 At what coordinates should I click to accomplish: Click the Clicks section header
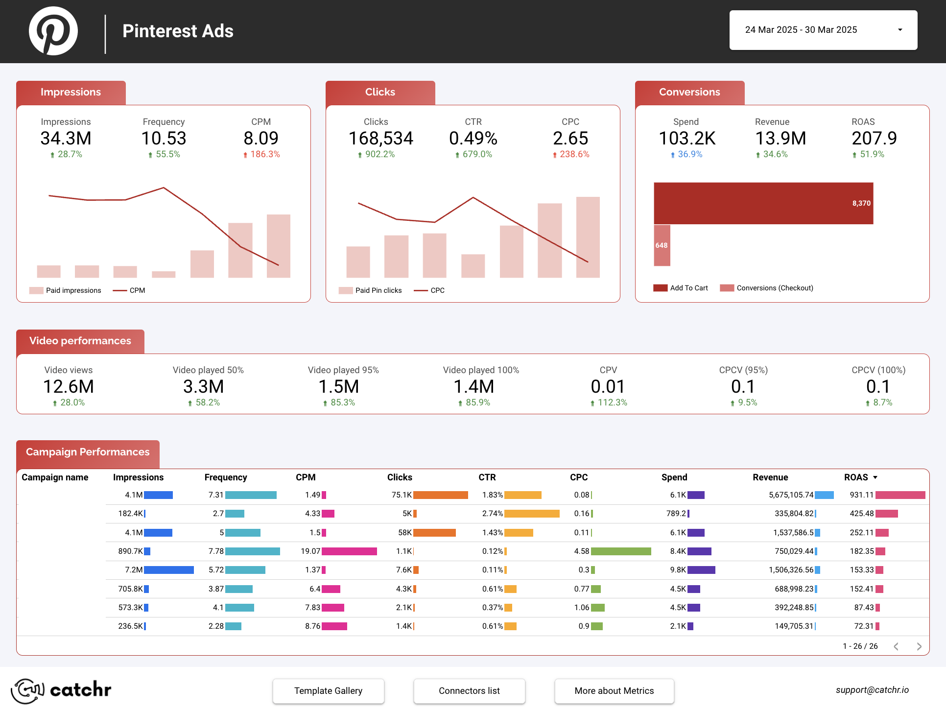380,92
